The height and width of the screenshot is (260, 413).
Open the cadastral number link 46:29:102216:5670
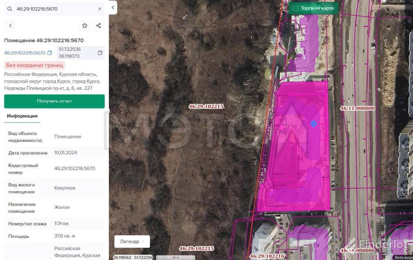[25, 53]
